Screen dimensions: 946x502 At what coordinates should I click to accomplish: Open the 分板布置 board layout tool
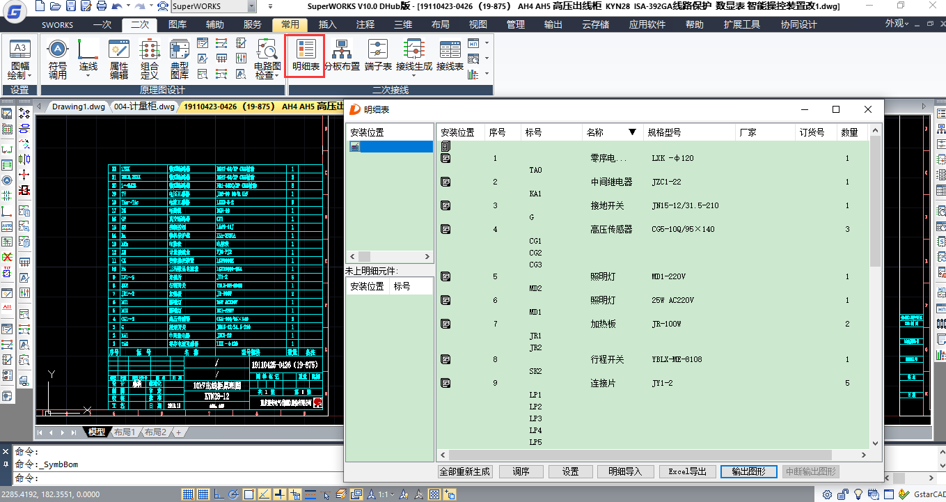[x=342, y=55]
